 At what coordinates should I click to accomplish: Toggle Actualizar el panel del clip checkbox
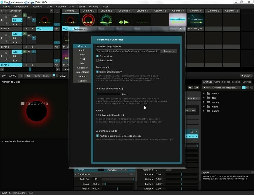pos(97,72)
